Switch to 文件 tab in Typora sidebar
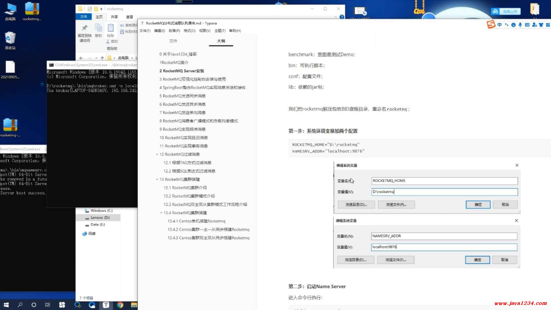The width and height of the screenshot is (551, 310). coord(173,41)
